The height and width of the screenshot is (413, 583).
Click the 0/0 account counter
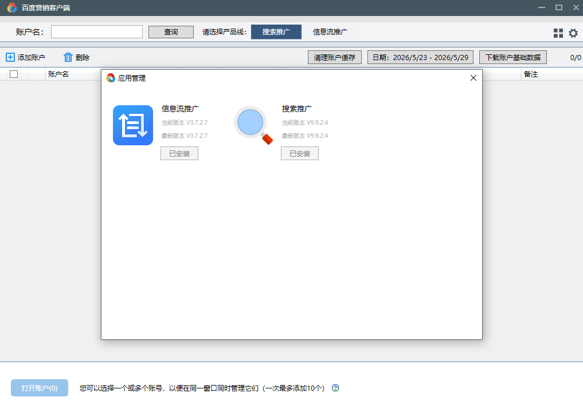576,58
